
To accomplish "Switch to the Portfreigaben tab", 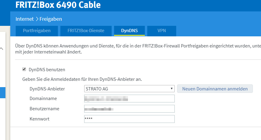I will point(37,31).
